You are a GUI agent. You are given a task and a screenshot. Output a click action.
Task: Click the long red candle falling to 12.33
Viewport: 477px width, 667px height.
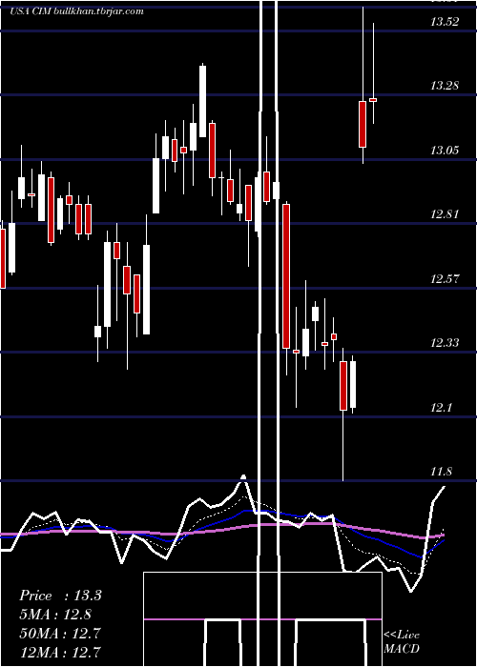tap(286, 276)
